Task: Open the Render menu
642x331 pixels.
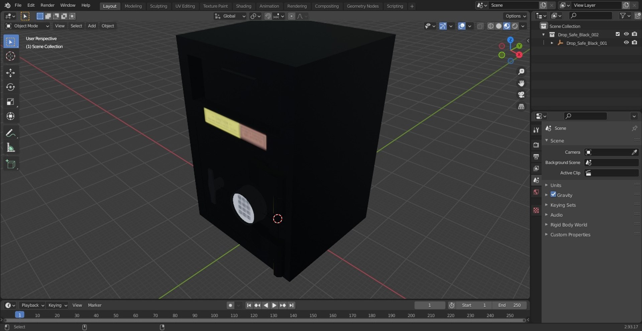Action: 47,5
